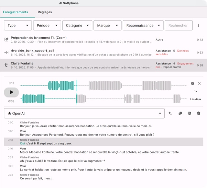The image size is (207, 188).
Task: Jump to the transcript line at 0:06
Action: [x=103, y=133]
